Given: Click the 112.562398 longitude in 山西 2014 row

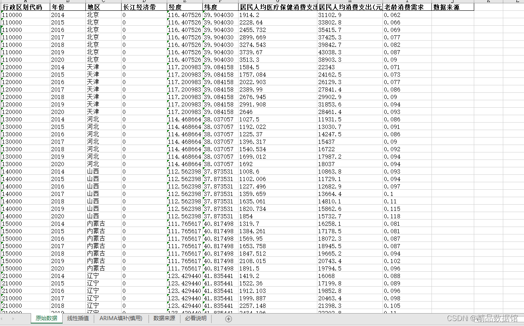Looking at the screenshot, I should point(185,171).
